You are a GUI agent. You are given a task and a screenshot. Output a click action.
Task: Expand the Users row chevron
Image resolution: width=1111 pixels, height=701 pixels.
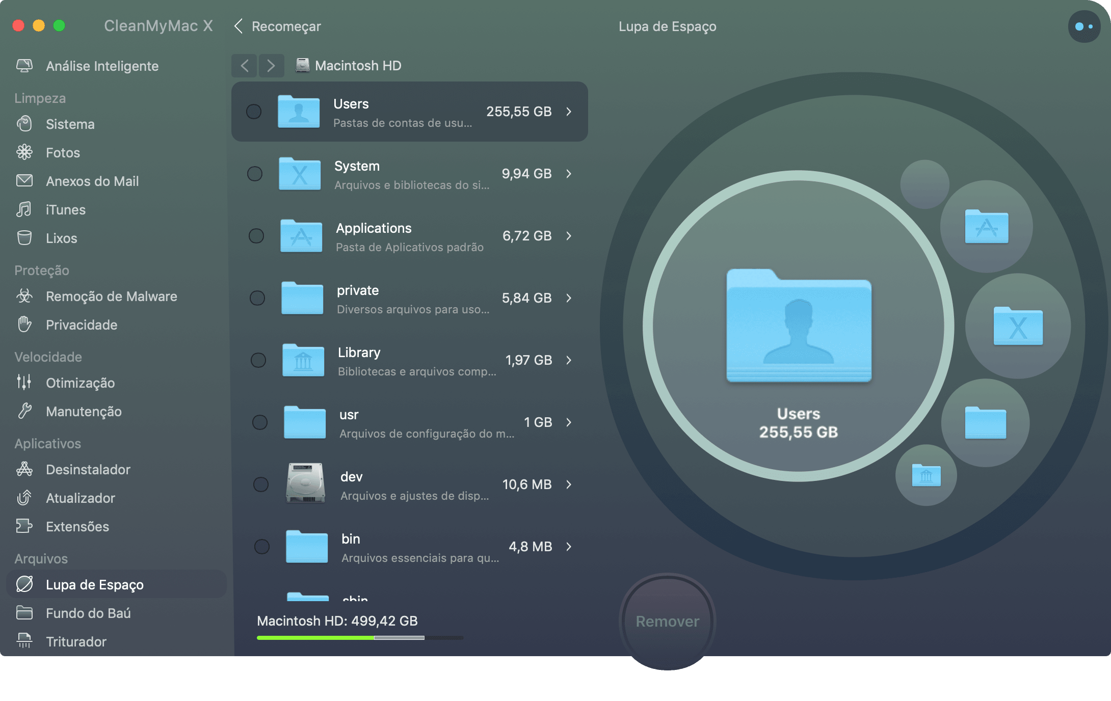click(569, 112)
